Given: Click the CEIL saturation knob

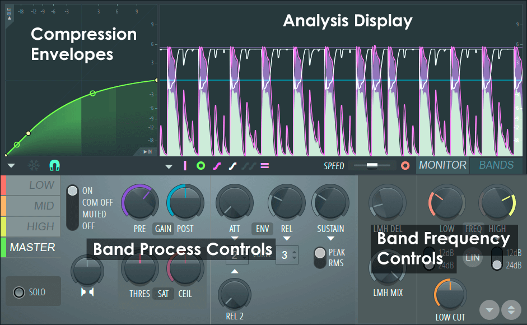Looking at the screenshot, I should [185, 269].
